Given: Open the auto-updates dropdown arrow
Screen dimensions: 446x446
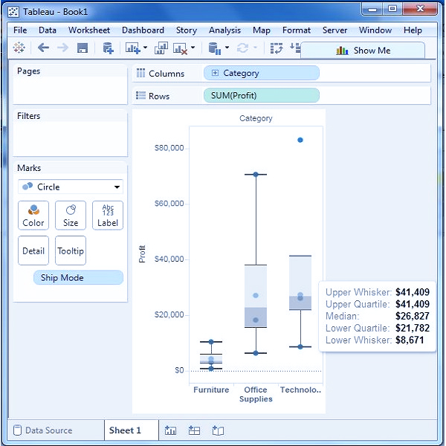Looking at the screenshot, I should pos(227,48).
